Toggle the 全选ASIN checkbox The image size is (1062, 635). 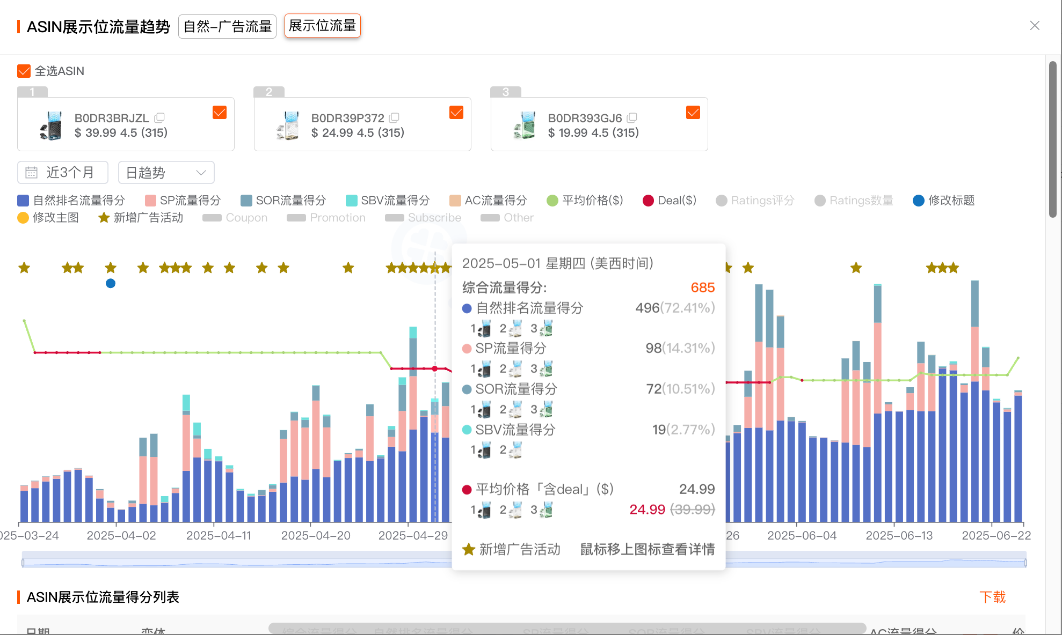tap(24, 71)
